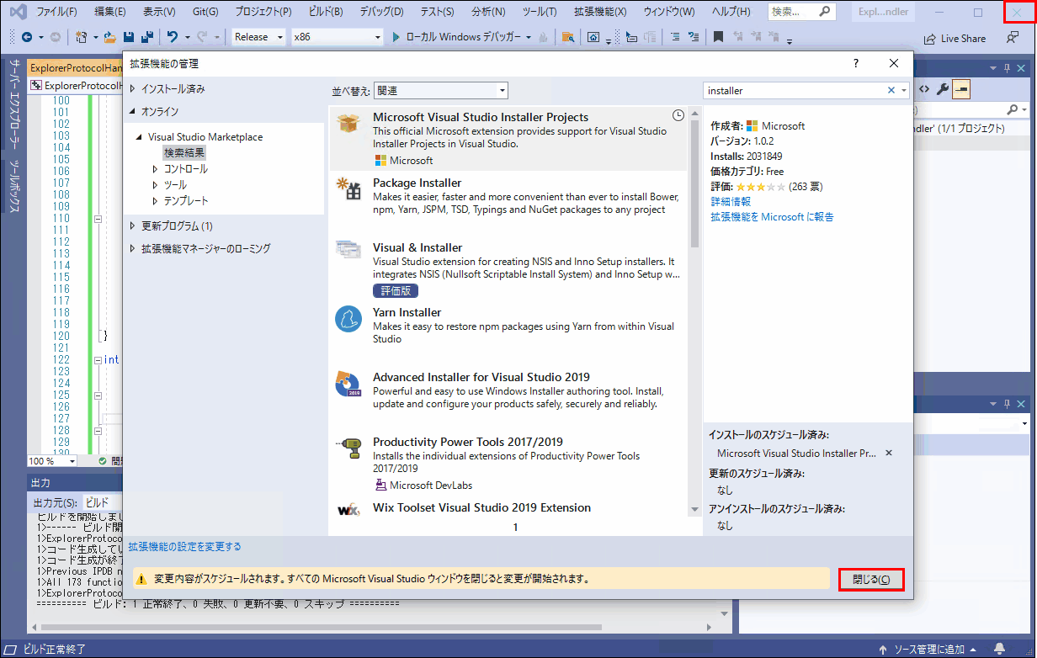Click the view code icon in Solution Explorer
Screen dimensions: 1037x658
[923, 89]
